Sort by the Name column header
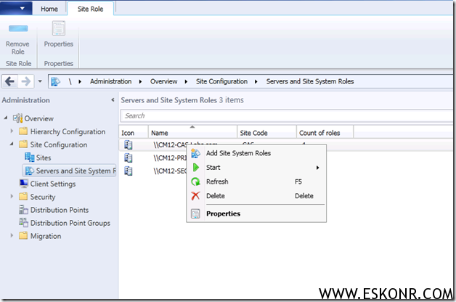 pos(193,133)
